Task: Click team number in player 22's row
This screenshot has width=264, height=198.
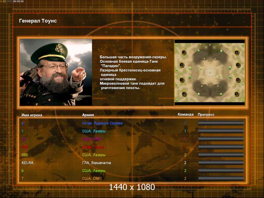Action: 185,139
